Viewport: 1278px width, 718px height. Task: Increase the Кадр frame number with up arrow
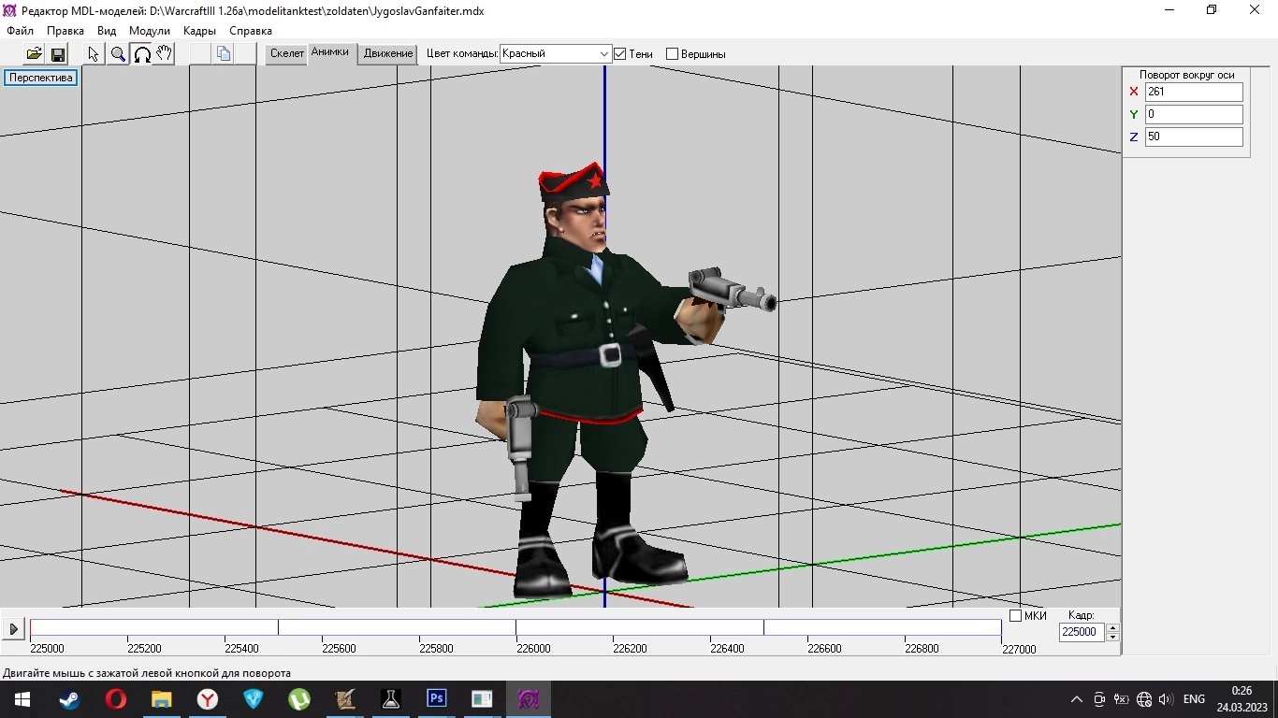click(1112, 627)
